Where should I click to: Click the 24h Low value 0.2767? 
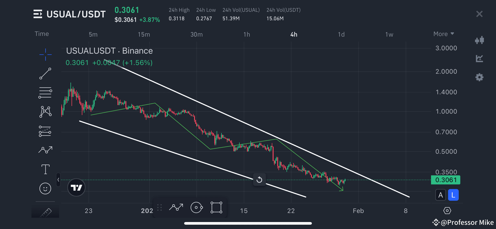click(204, 19)
